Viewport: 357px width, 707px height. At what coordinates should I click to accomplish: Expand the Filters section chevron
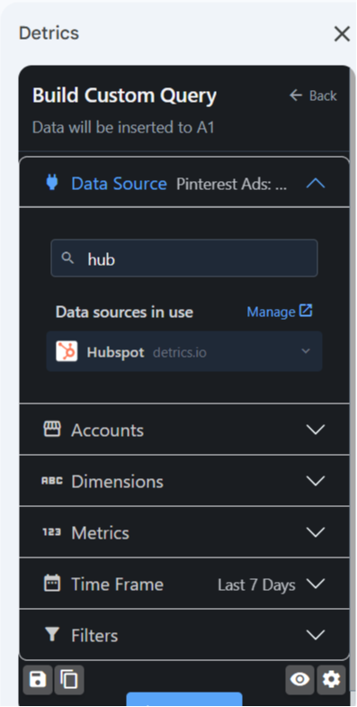315,635
